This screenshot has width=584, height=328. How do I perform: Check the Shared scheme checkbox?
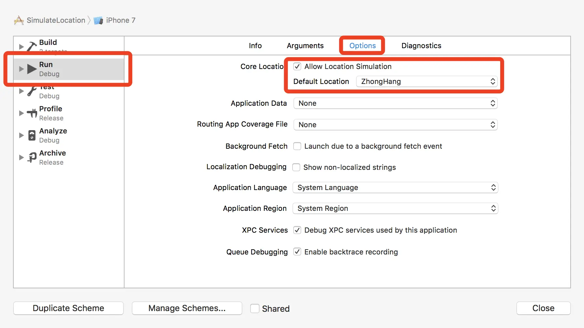pyautogui.click(x=255, y=308)
